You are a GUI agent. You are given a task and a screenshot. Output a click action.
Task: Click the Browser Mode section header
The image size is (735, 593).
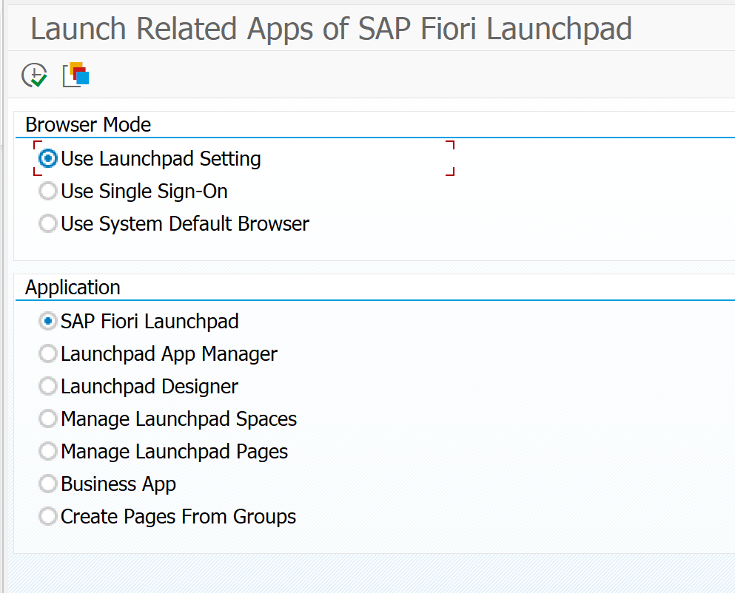[x=87, y=124]
